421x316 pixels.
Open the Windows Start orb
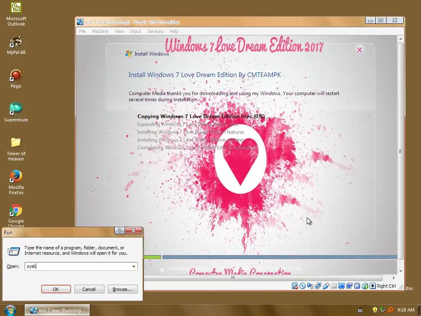10,310
